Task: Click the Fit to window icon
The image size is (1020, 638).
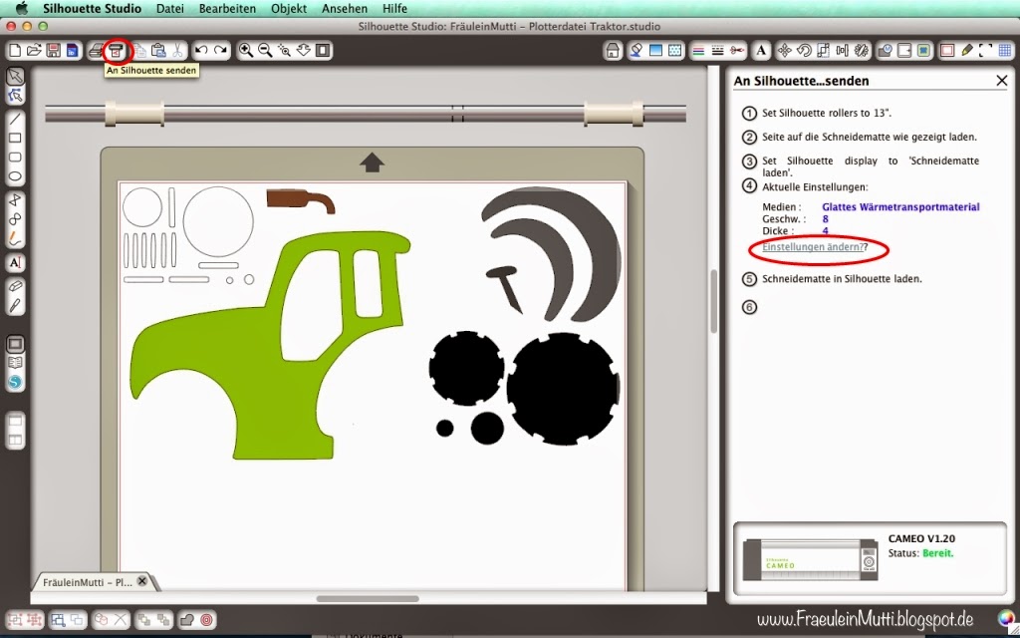Action: 323,50
